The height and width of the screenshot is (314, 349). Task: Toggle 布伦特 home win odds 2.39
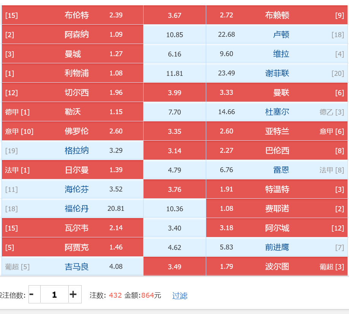click(72, 15)
